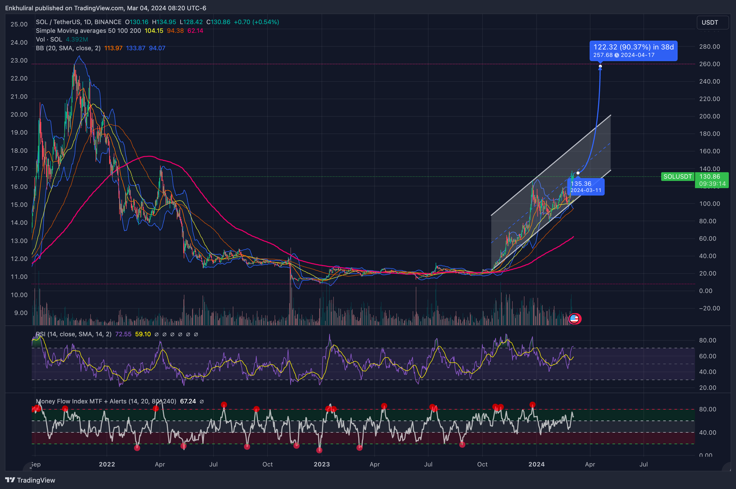Toggle the Simple Moving averages legend

point(88,30)
